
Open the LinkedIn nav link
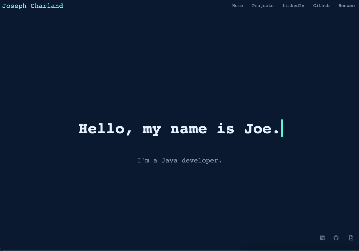pyautogui.click(x=293, y=6)
